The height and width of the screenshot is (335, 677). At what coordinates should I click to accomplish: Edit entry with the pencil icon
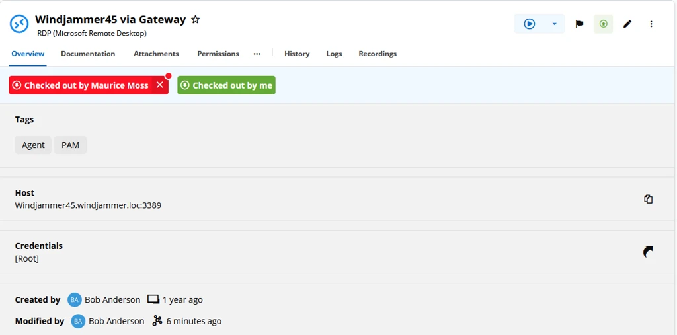[x=627, y=24]
